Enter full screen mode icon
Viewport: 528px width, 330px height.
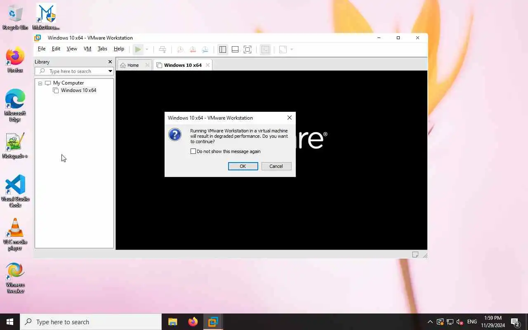tap(247, 49)
